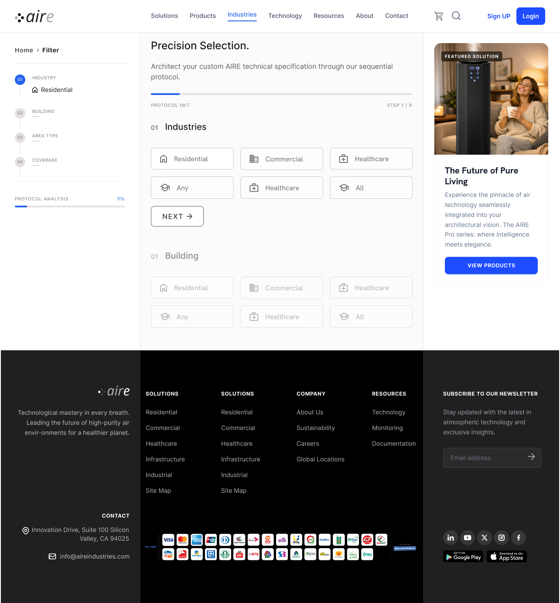Open the shopping cart icon
Screen dimensions: 560x603
439,16
